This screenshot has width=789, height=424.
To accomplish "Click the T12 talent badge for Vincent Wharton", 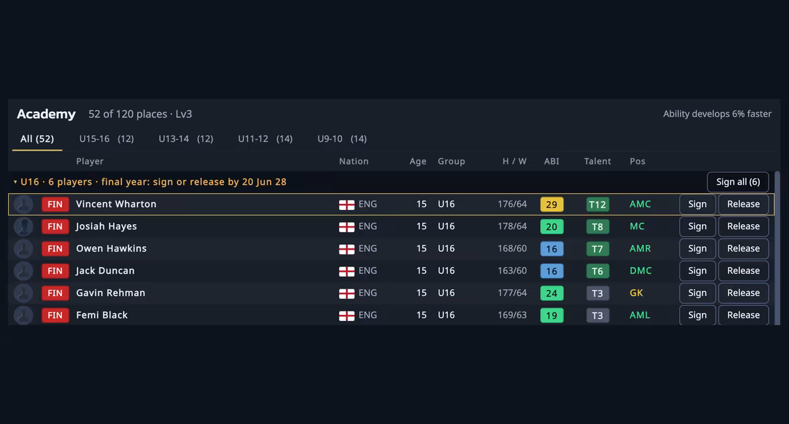I will pos(597,205).
